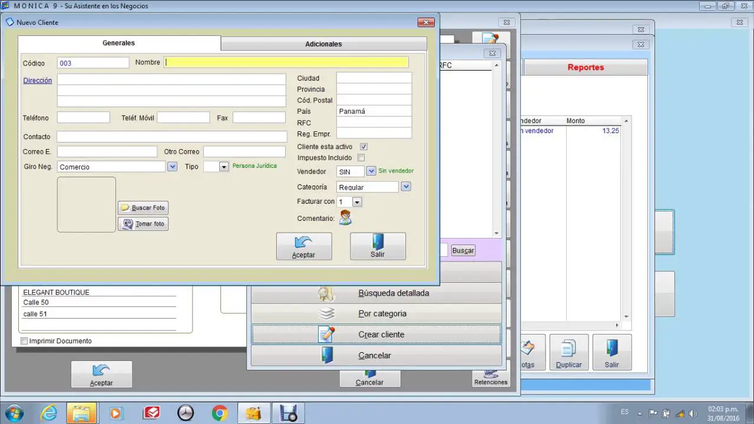Screen dimensions: 754x424
Task: Click the Teléfono input field
Action: [84, 118]
